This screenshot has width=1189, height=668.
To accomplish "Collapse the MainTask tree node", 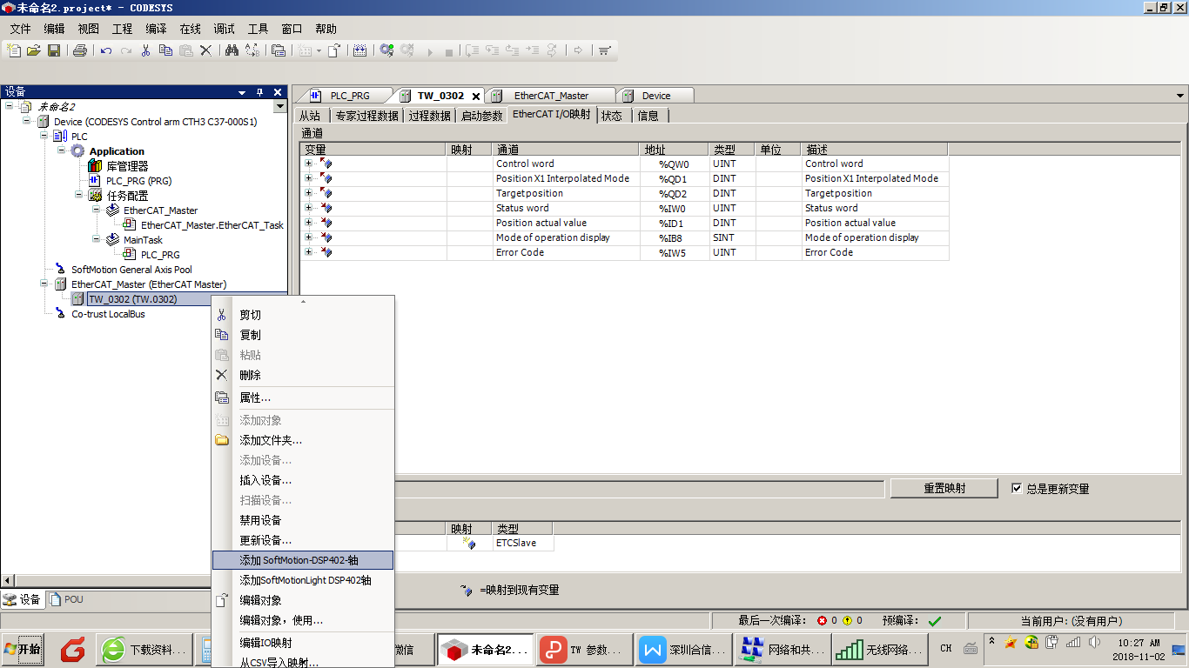I will (97, 240).
